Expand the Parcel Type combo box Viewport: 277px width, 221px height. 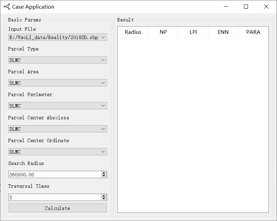[x=58, y=60]
